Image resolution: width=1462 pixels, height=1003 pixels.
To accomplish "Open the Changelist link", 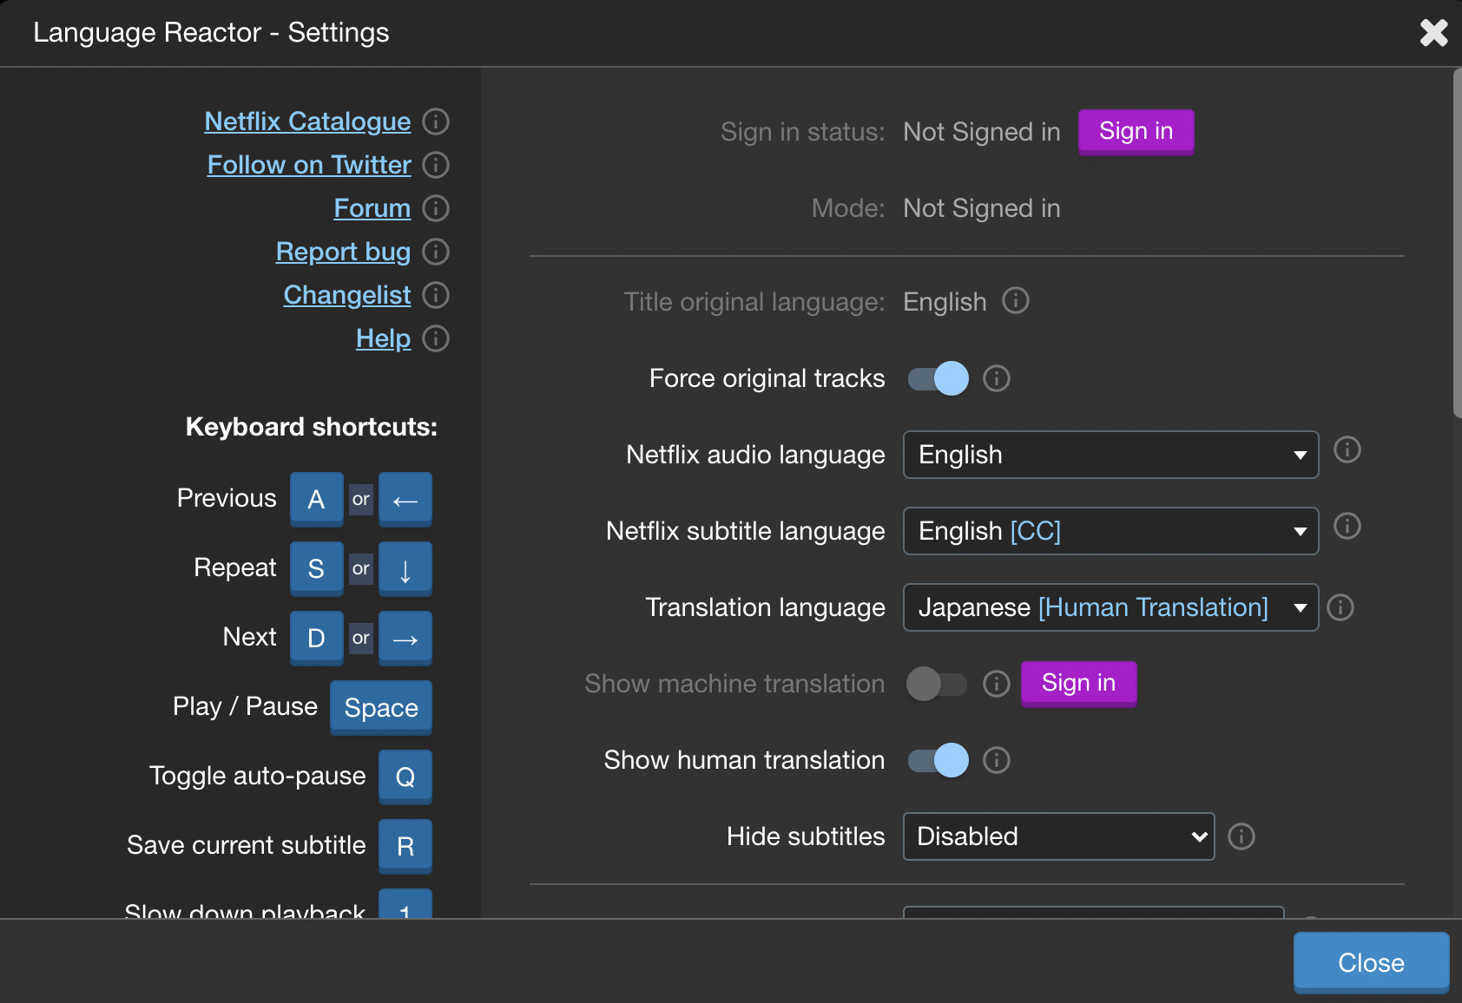I will click(x=347, y=295).
